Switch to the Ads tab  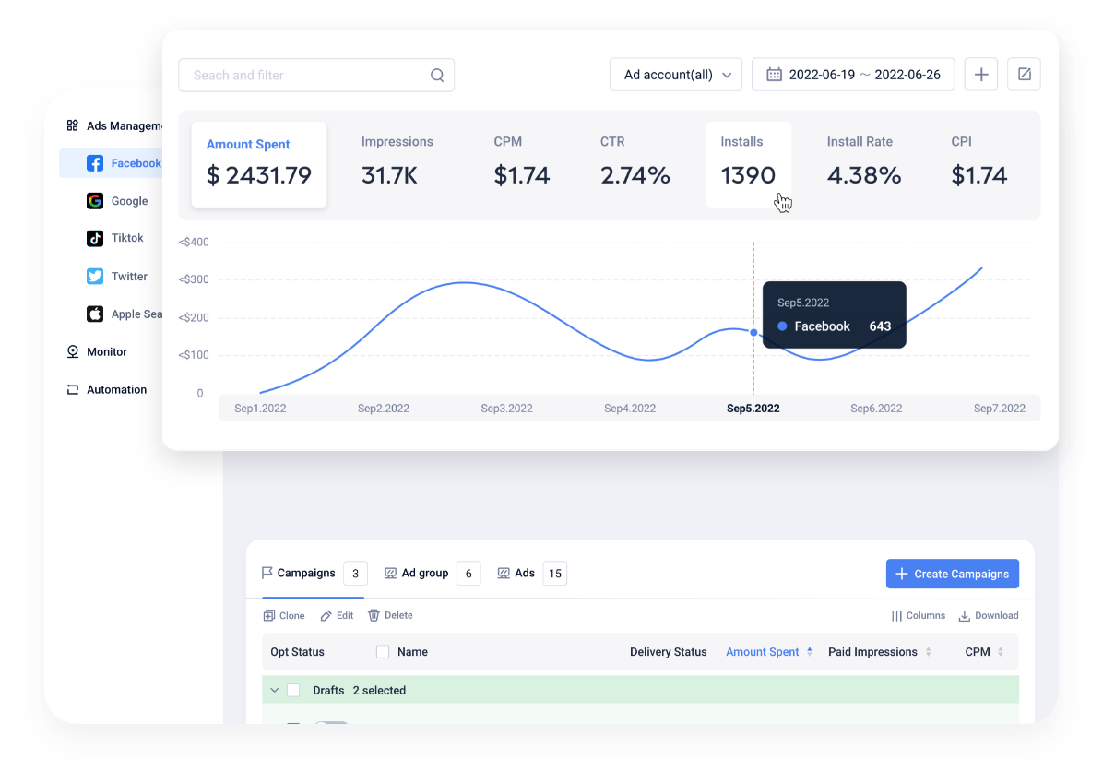(523, 573)
